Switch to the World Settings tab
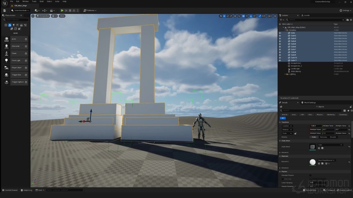This screenshot has width=353, height=198. pos(309,102)
